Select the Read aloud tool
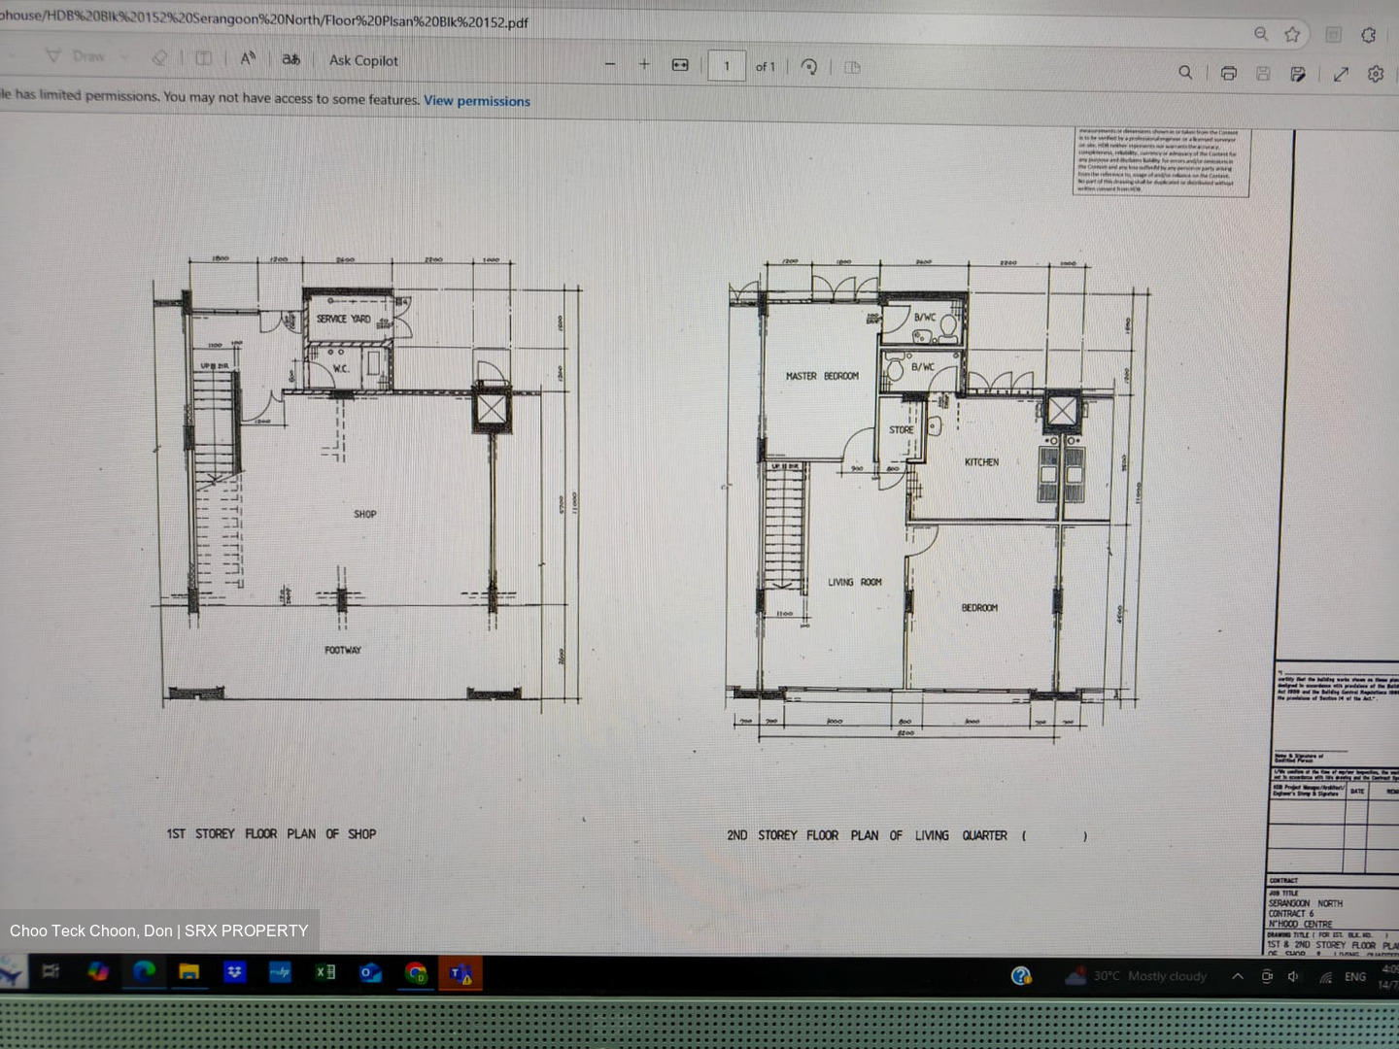The height and width of the screenshot is (1049, 1399). pos(248,58)
